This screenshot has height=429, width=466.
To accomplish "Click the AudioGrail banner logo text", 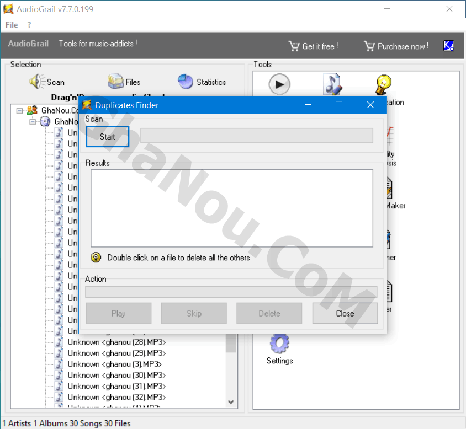I will pos(28,44).
